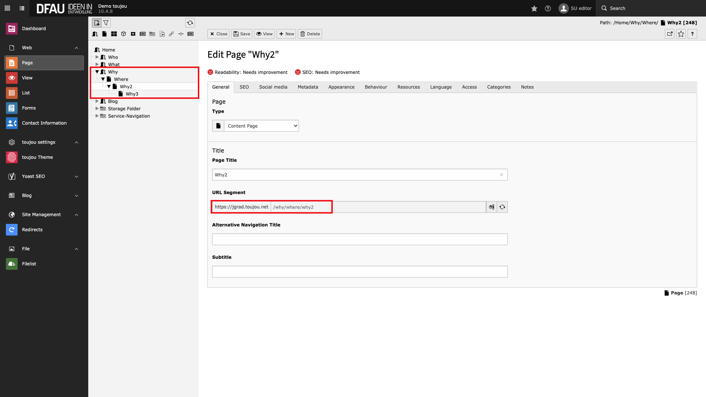Toggle the favorite star next to the help icon
Image resolution: width=706 pixels, height=397 pixels.
point(681,34)
